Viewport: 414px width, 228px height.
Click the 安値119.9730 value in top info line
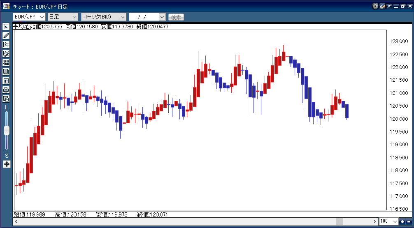click(117, 27)
